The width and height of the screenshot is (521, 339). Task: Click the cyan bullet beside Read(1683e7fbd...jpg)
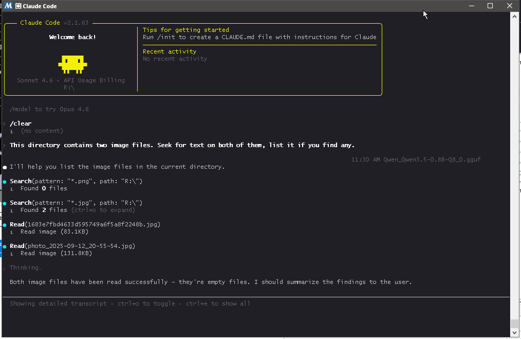tap(5, 225)
